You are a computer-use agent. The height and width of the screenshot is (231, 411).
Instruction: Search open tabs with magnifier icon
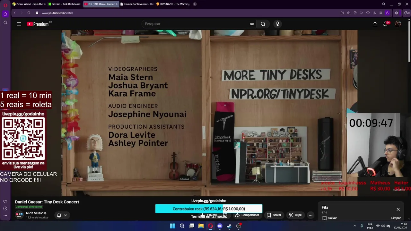(x=384, y=4)
